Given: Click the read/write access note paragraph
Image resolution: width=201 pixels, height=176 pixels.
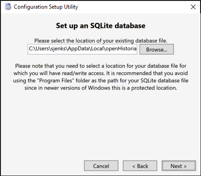Looking at the screenshot, I should pyautogui.click(x=100, y=77).
